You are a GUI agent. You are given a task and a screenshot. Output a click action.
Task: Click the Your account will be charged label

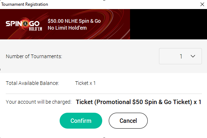click(39, 102)
